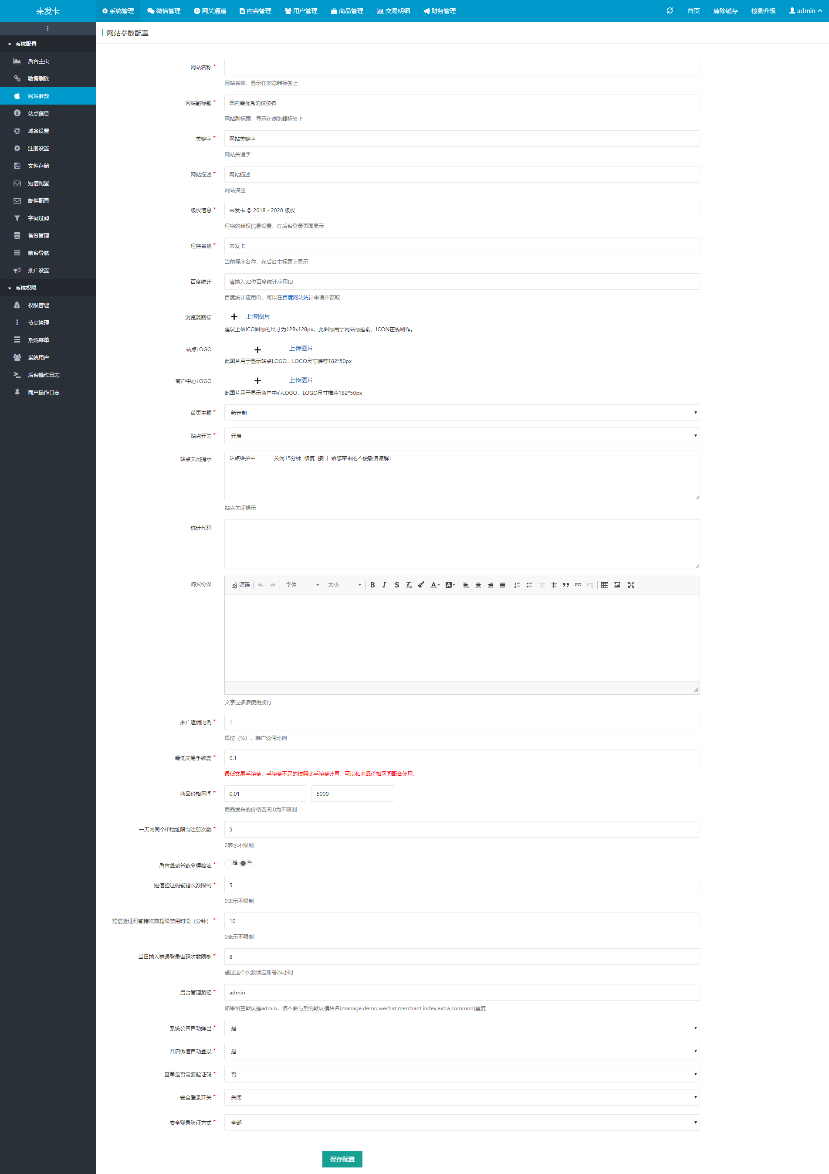Click the block quote icon in editor
This screenshot has height=1174, width=829.
pyautogui.click(x=566, y=585)
